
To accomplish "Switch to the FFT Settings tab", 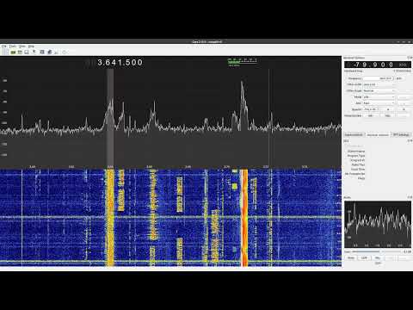I will pos(401,134).
